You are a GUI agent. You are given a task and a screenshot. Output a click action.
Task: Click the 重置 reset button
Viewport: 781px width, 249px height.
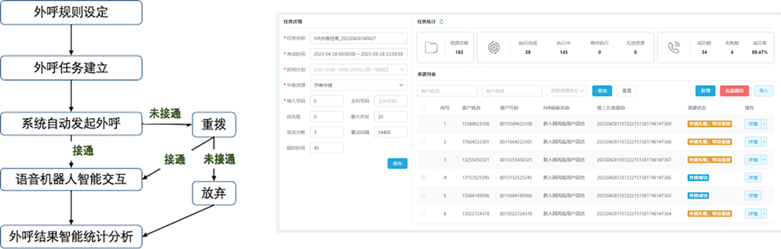coord(627,91)
